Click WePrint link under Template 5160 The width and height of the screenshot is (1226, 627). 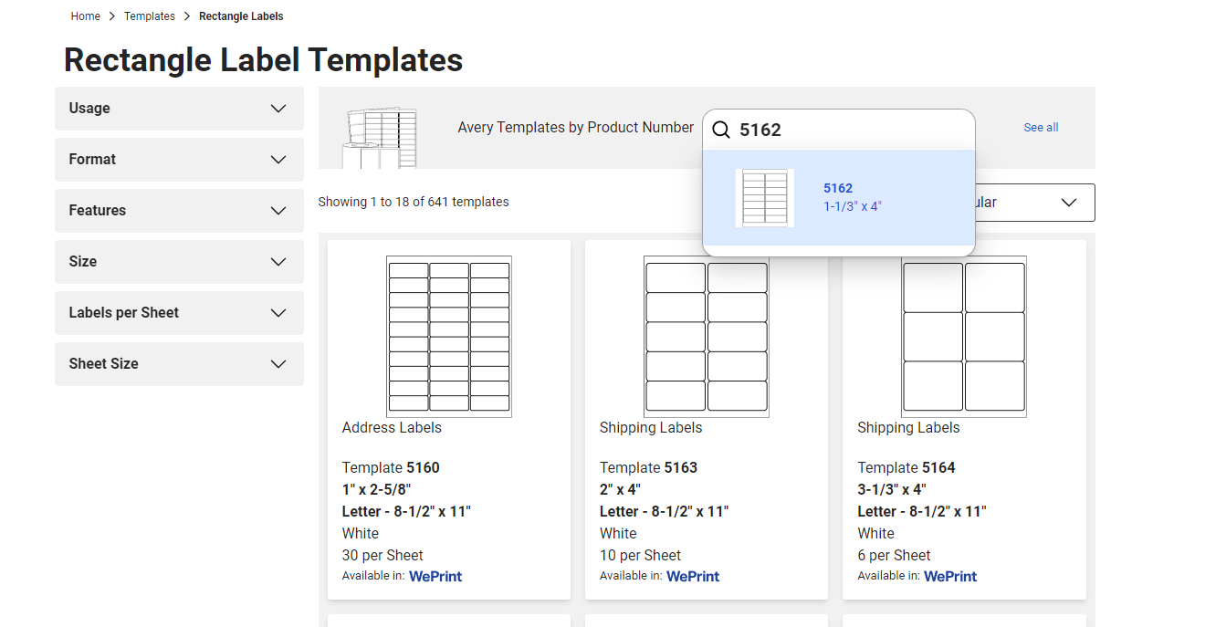(x=435, y=577)
